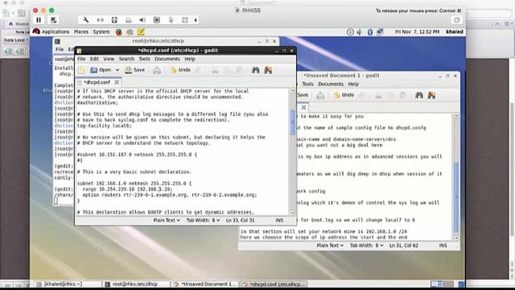Click scrollbar up arrow in dhcpd.conf gedit

coord(293,90)
